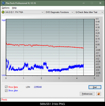This screenshot has width=105, height=106.
Task: Toggle the Show Beta checkbox
Action: (6, 87)
